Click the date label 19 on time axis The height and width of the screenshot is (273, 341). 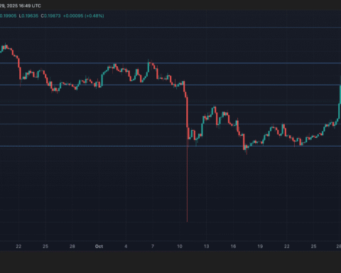(x=260, y=247)
